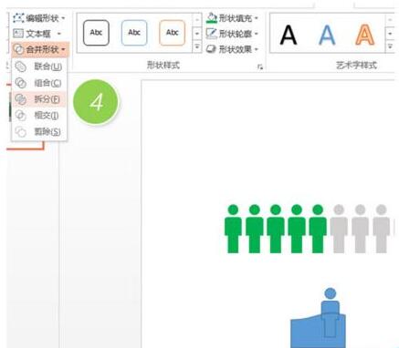Click the Fragment circles icon

(21, 99)
